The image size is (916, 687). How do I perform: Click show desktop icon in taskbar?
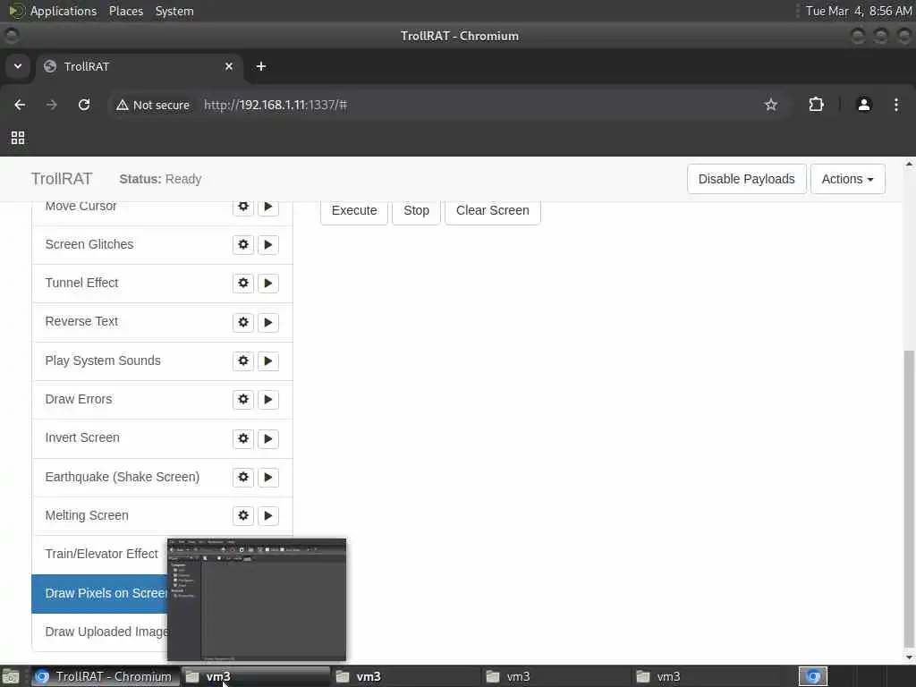click(11, 676)
